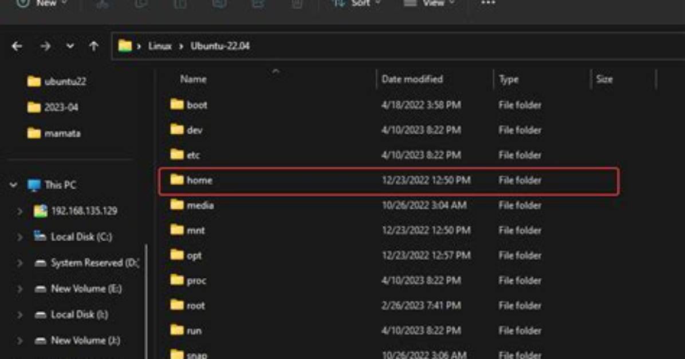Viewport: 685px width, 359px height.
Task: Click the This PC monitor icon
Action: click(x=34, y=185)
